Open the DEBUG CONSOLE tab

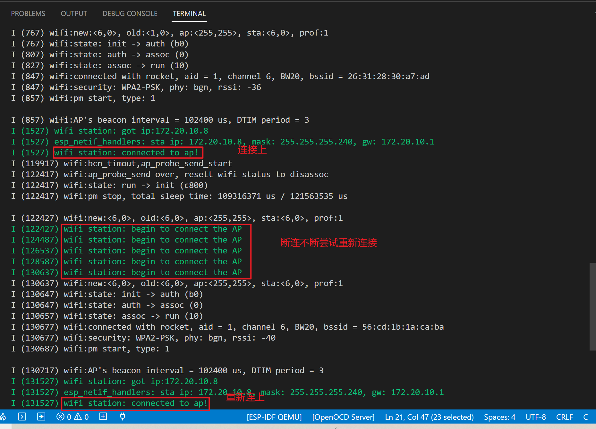coord(130,13)
